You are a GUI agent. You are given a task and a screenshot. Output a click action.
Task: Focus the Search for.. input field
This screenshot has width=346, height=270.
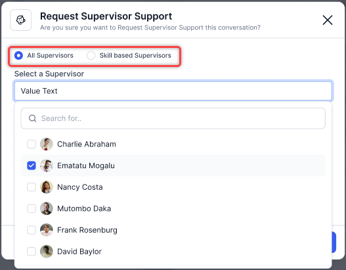[173, 118]
